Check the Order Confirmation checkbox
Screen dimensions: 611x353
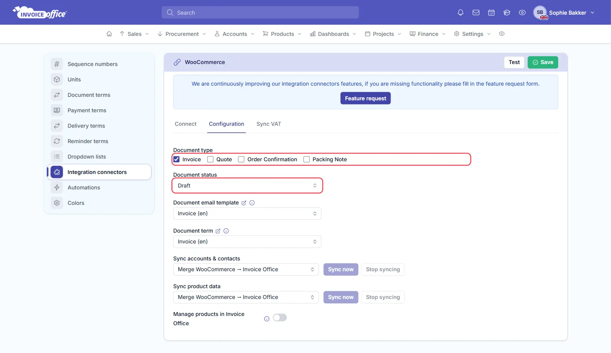click(241, 159)
